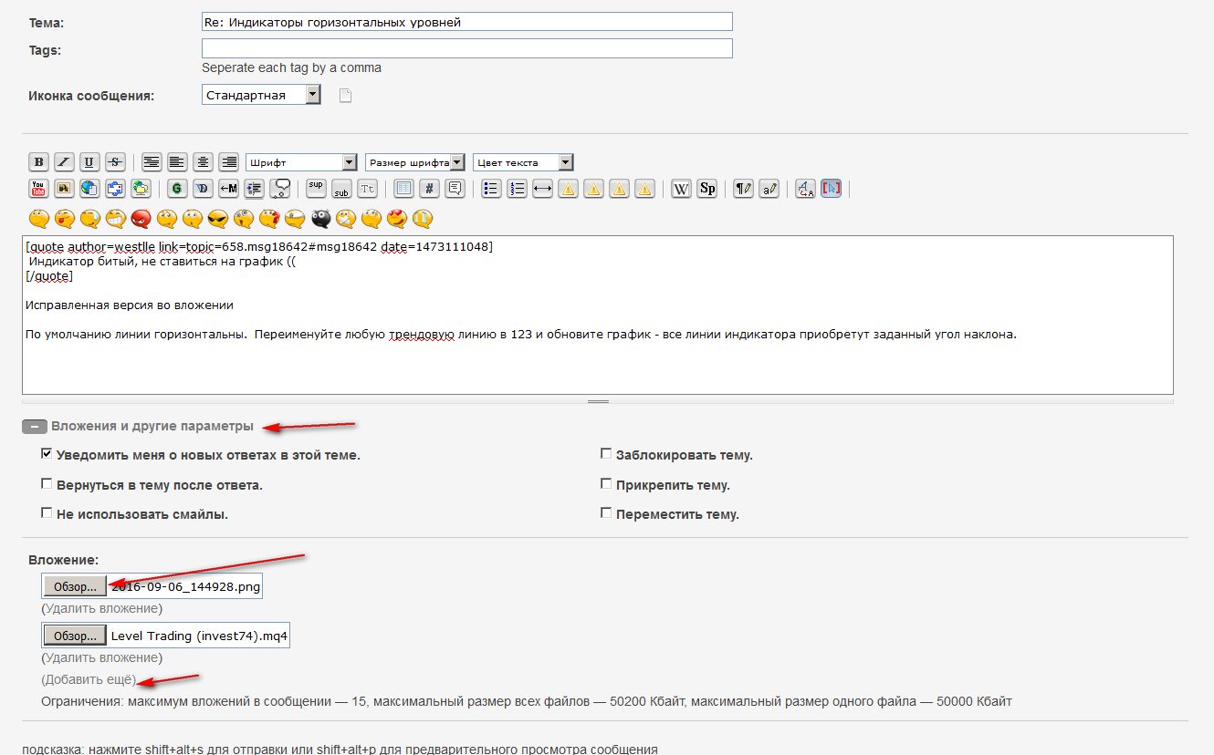Click into the Tags input field
1214x755 pixels.
pyautogui.click(x=466, y=48)
